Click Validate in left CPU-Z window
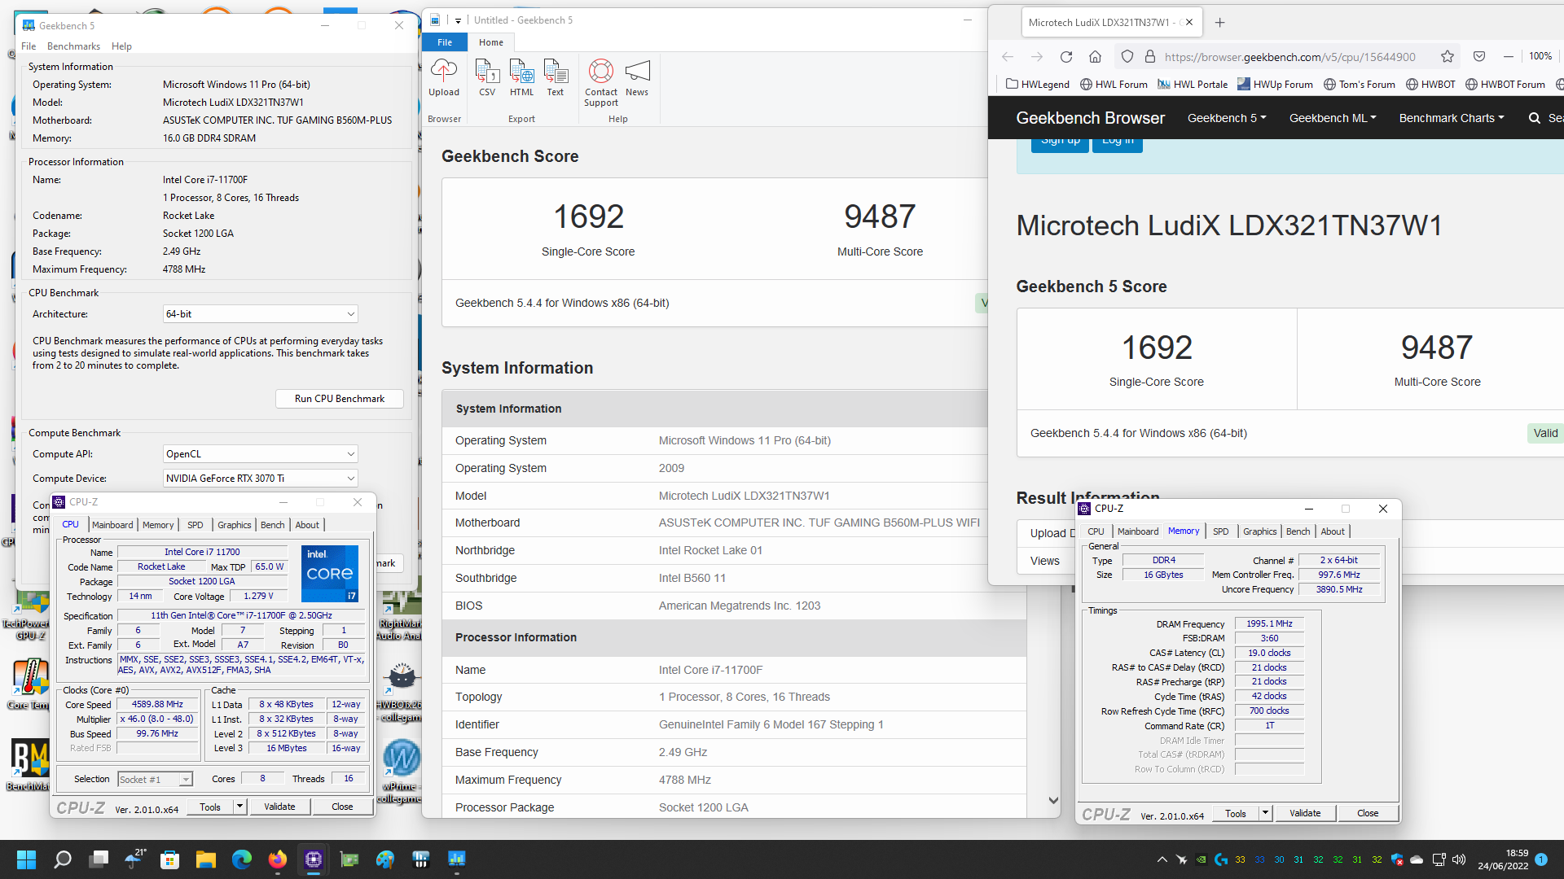 279,807
